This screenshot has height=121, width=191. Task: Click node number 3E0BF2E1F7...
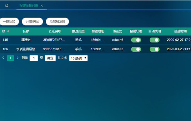pyautogui.click(x=54, y=40)
